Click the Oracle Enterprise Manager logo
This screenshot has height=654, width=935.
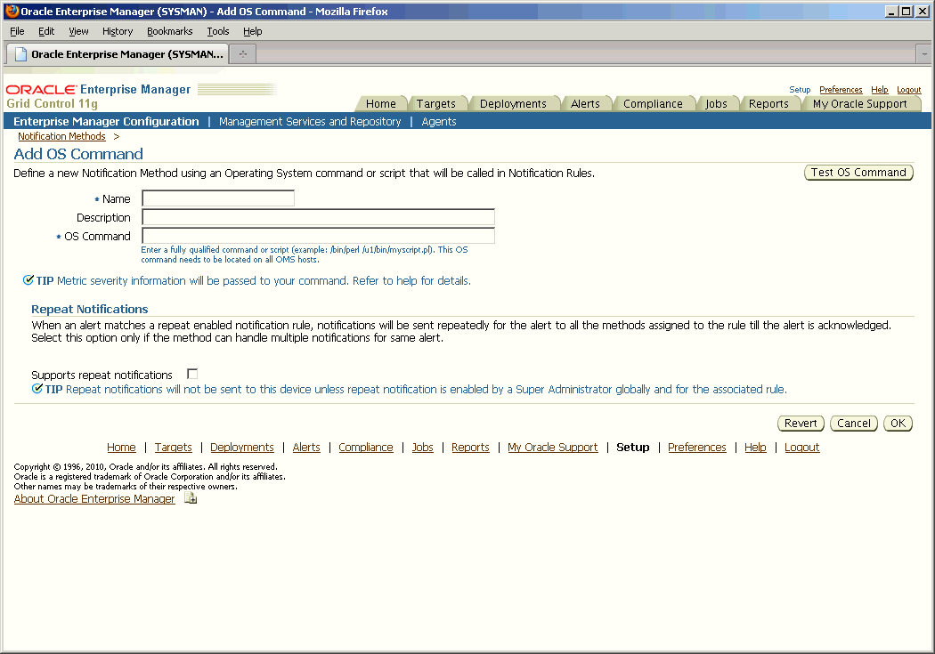pos(98,89)
